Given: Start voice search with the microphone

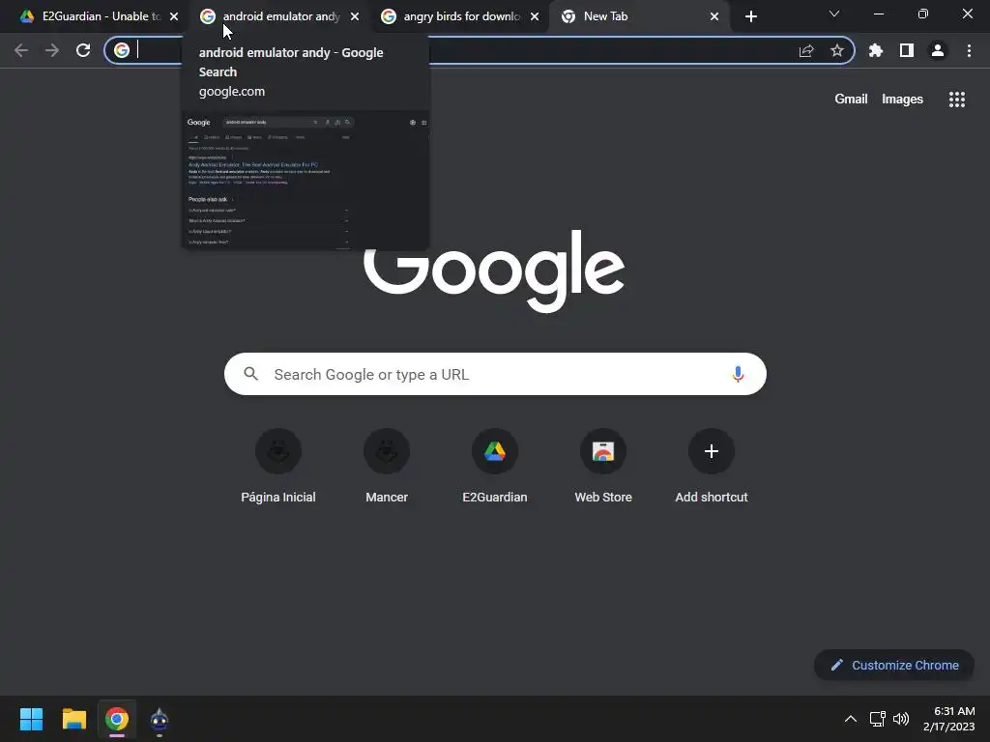Looking at the screenshot, I should click(x=738, y=374).
